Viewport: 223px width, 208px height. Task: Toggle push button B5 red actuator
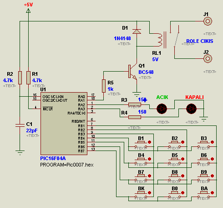(x=182, y=159)
